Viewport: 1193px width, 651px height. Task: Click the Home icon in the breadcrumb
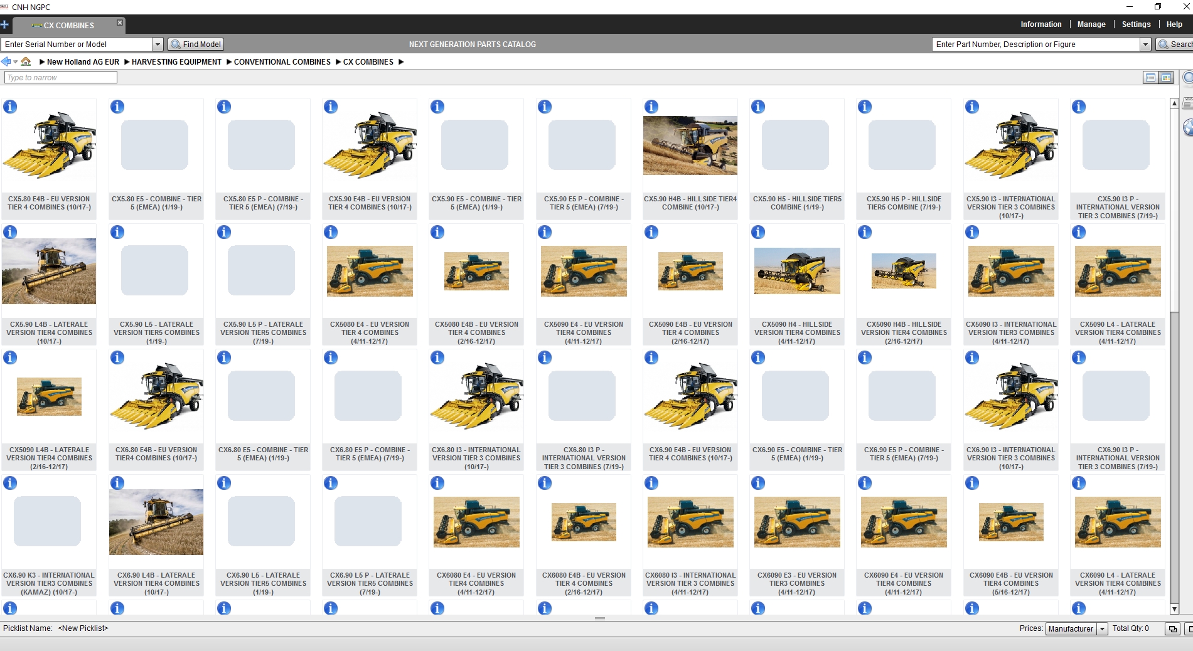[x=26, y=61]
